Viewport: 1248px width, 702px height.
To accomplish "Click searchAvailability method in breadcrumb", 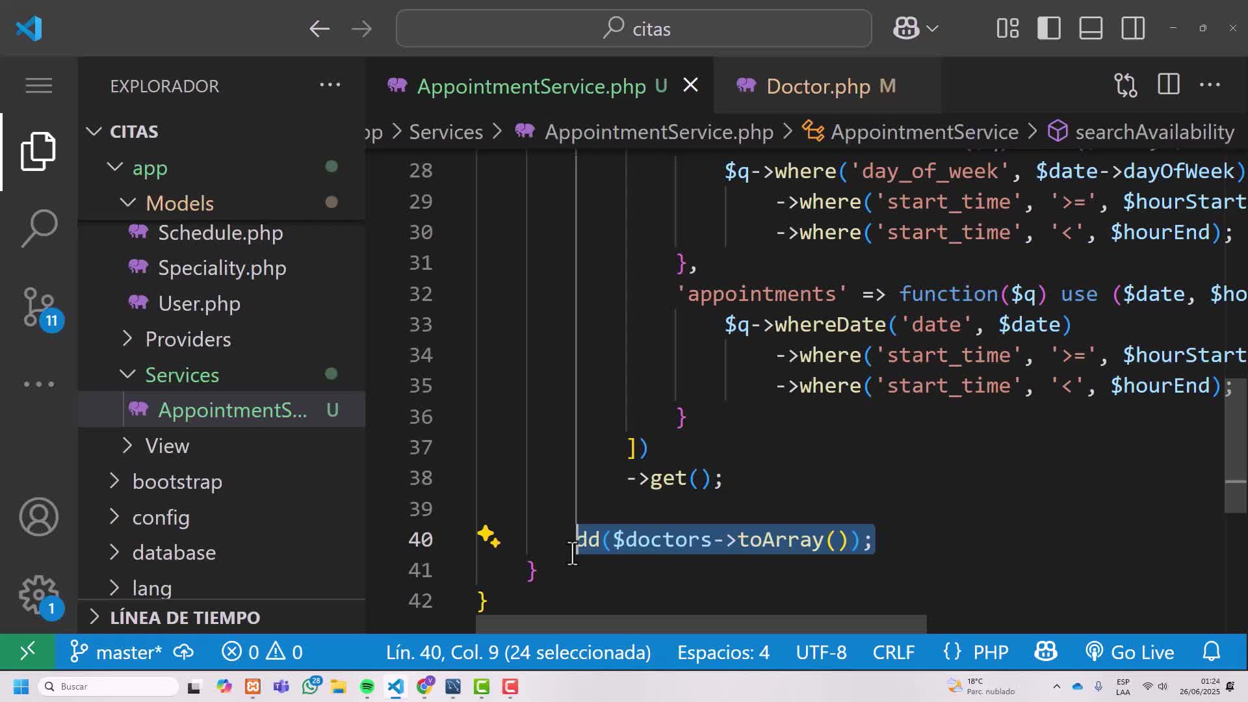I will click(x=1154, y=132).
